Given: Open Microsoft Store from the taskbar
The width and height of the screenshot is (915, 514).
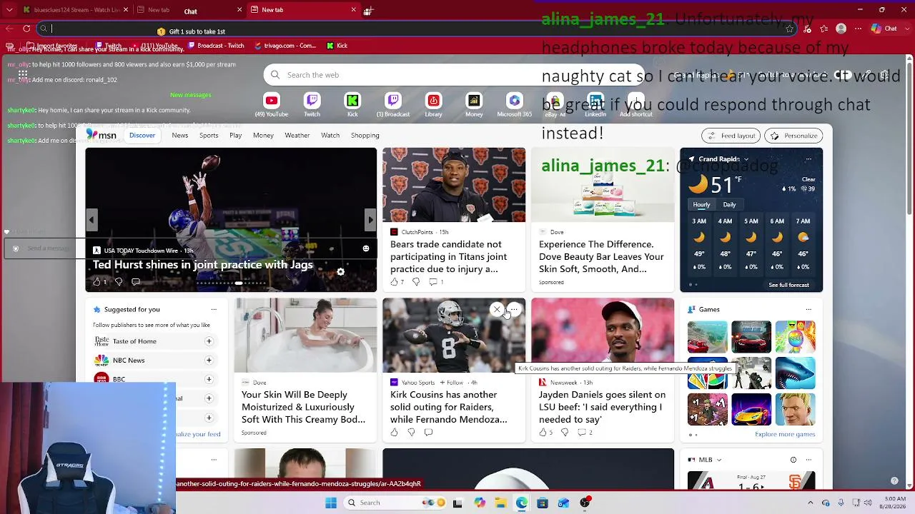Looking at the screenshot, I should (x=543, y=503).
